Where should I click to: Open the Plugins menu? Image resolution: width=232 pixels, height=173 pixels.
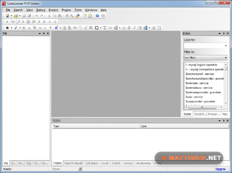tap(66, 10)
